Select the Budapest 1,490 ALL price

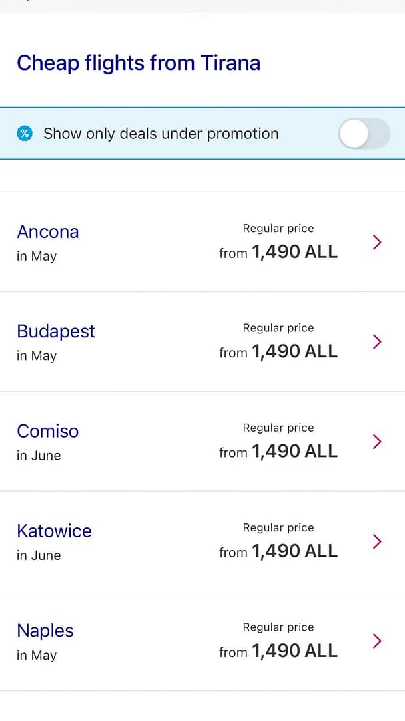pyautogui.click(x=278, y=351)
